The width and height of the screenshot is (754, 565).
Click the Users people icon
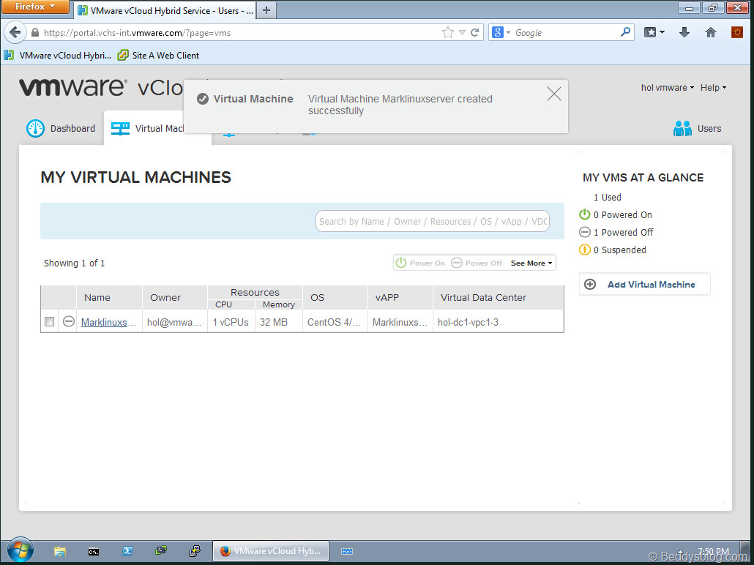click(682, 128)
